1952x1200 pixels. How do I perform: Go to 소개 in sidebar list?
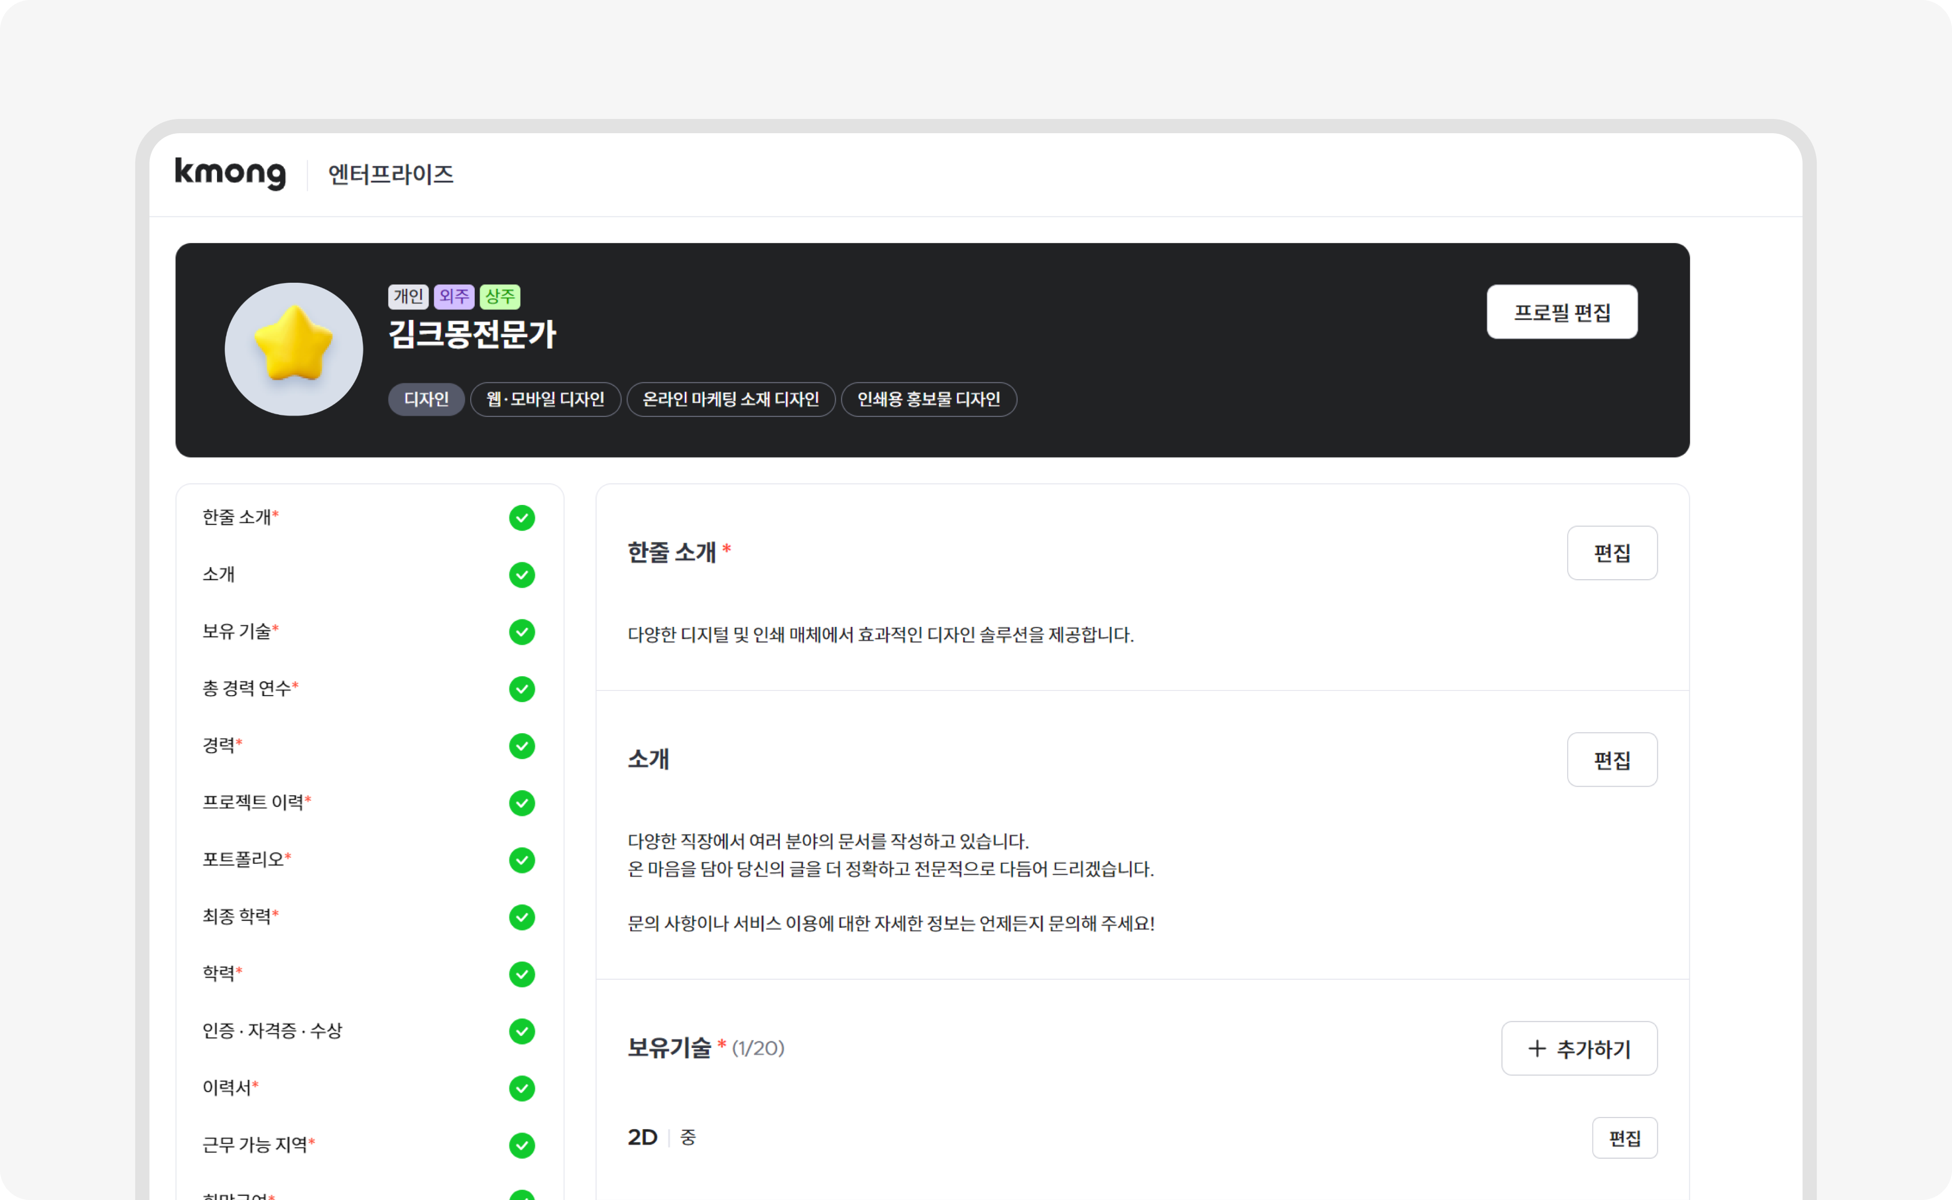[219, 575]
